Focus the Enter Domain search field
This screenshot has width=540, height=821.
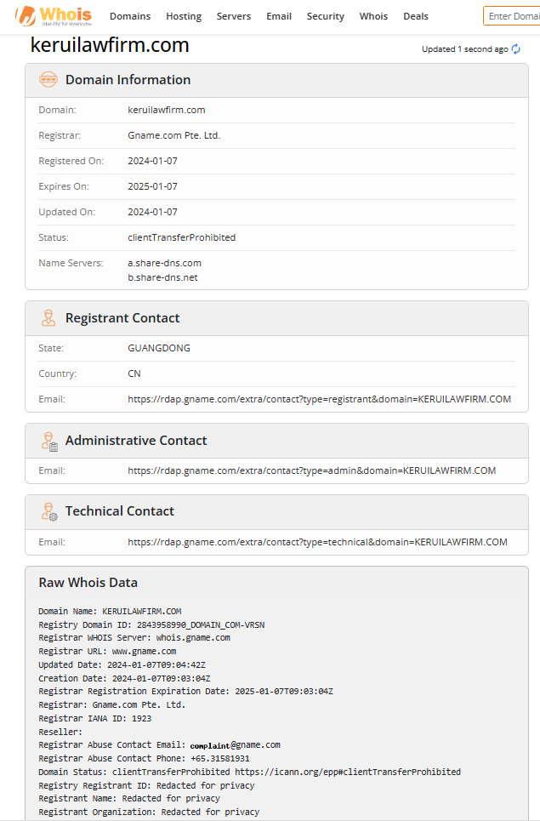tap(512, 16)
